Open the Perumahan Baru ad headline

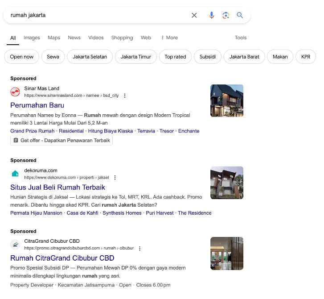37,105
